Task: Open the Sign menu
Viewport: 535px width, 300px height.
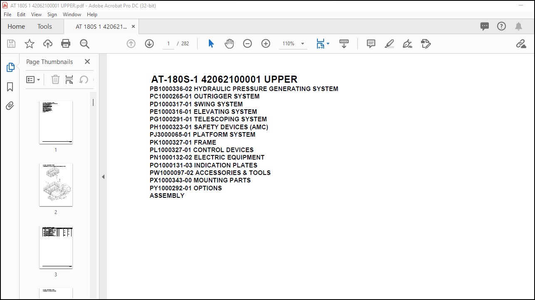Action: [52, 14]
